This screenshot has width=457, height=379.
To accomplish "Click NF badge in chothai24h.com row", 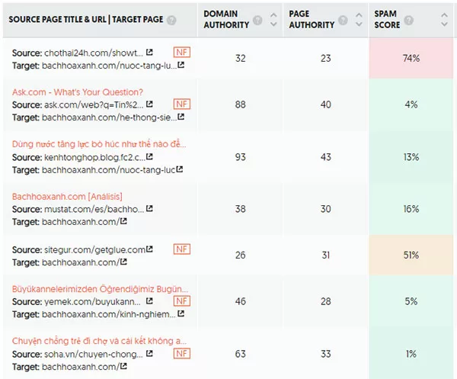I will (182, 52).
